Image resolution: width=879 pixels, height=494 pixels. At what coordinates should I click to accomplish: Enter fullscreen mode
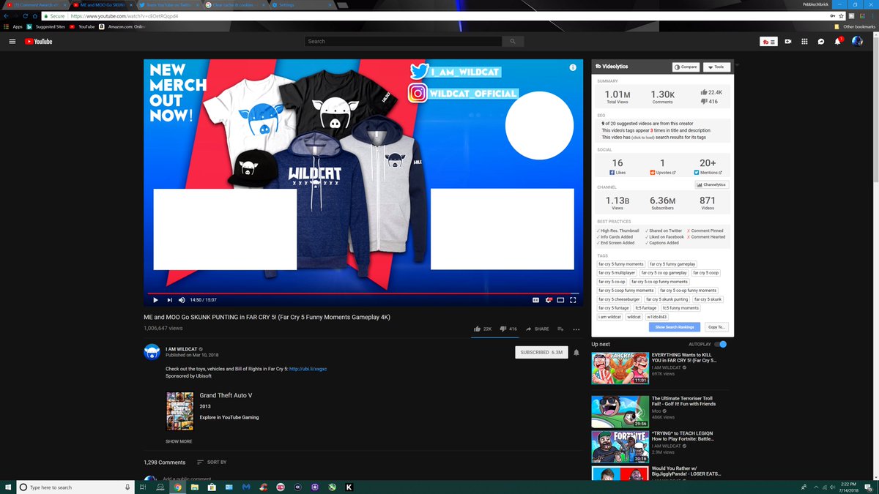(574, 299)
